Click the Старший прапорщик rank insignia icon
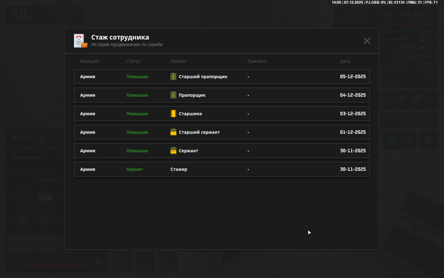Viewport: 444px width, 278px height. pos(173,77)
